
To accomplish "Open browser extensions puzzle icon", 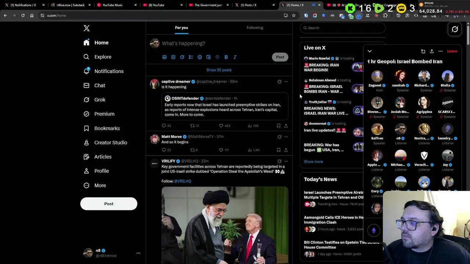I will pyautogui.click(x=385, y=15).
